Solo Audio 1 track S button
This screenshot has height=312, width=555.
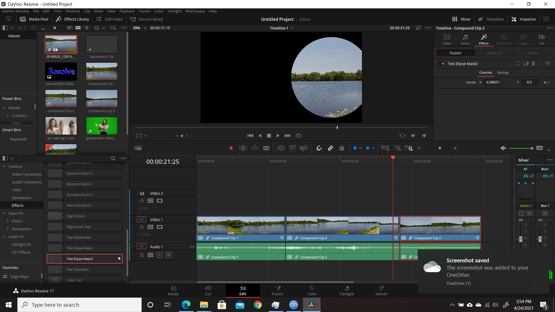tap(160, 255)
